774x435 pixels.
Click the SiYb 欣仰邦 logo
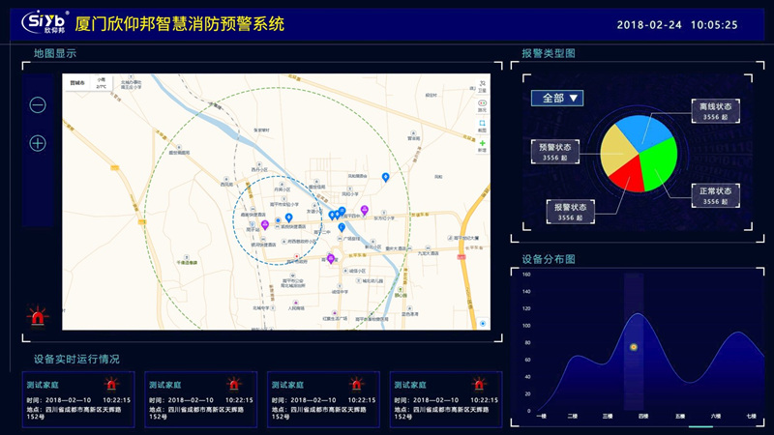coord(45,22)
